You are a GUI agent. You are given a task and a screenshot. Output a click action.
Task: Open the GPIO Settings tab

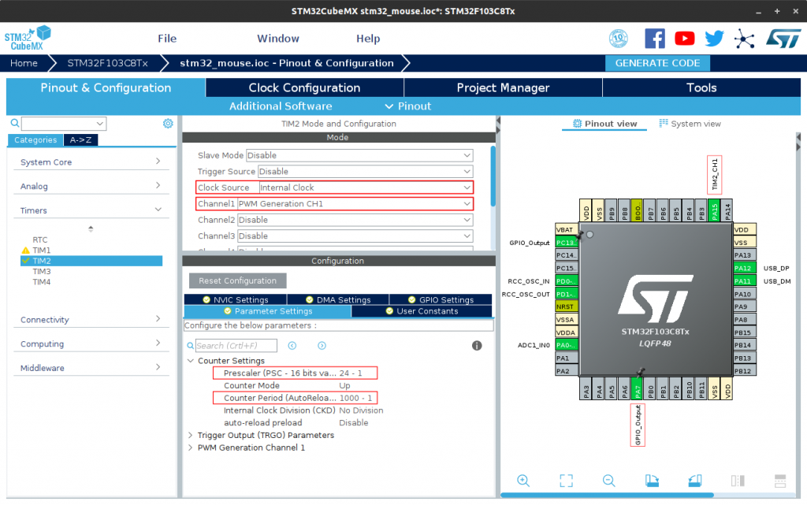point(441,299)
